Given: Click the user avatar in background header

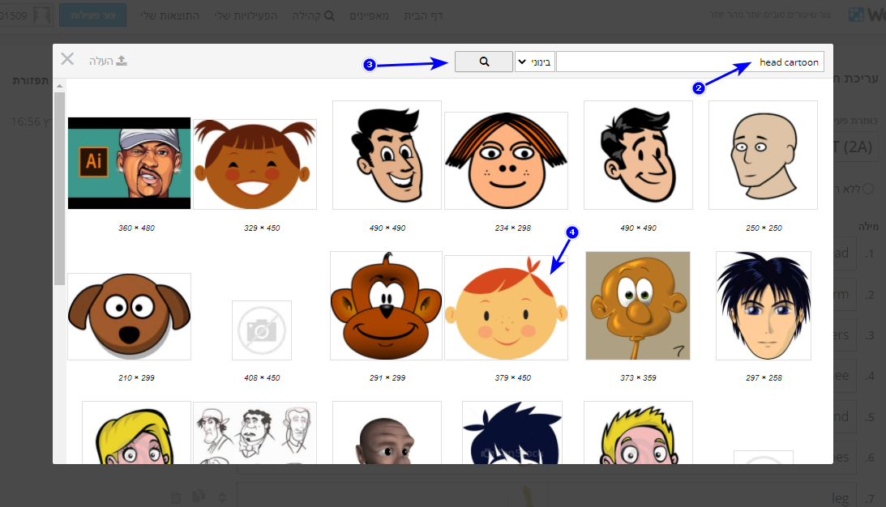Looking at the screenshot, I should pyautogui.click(x=42, y=15).
